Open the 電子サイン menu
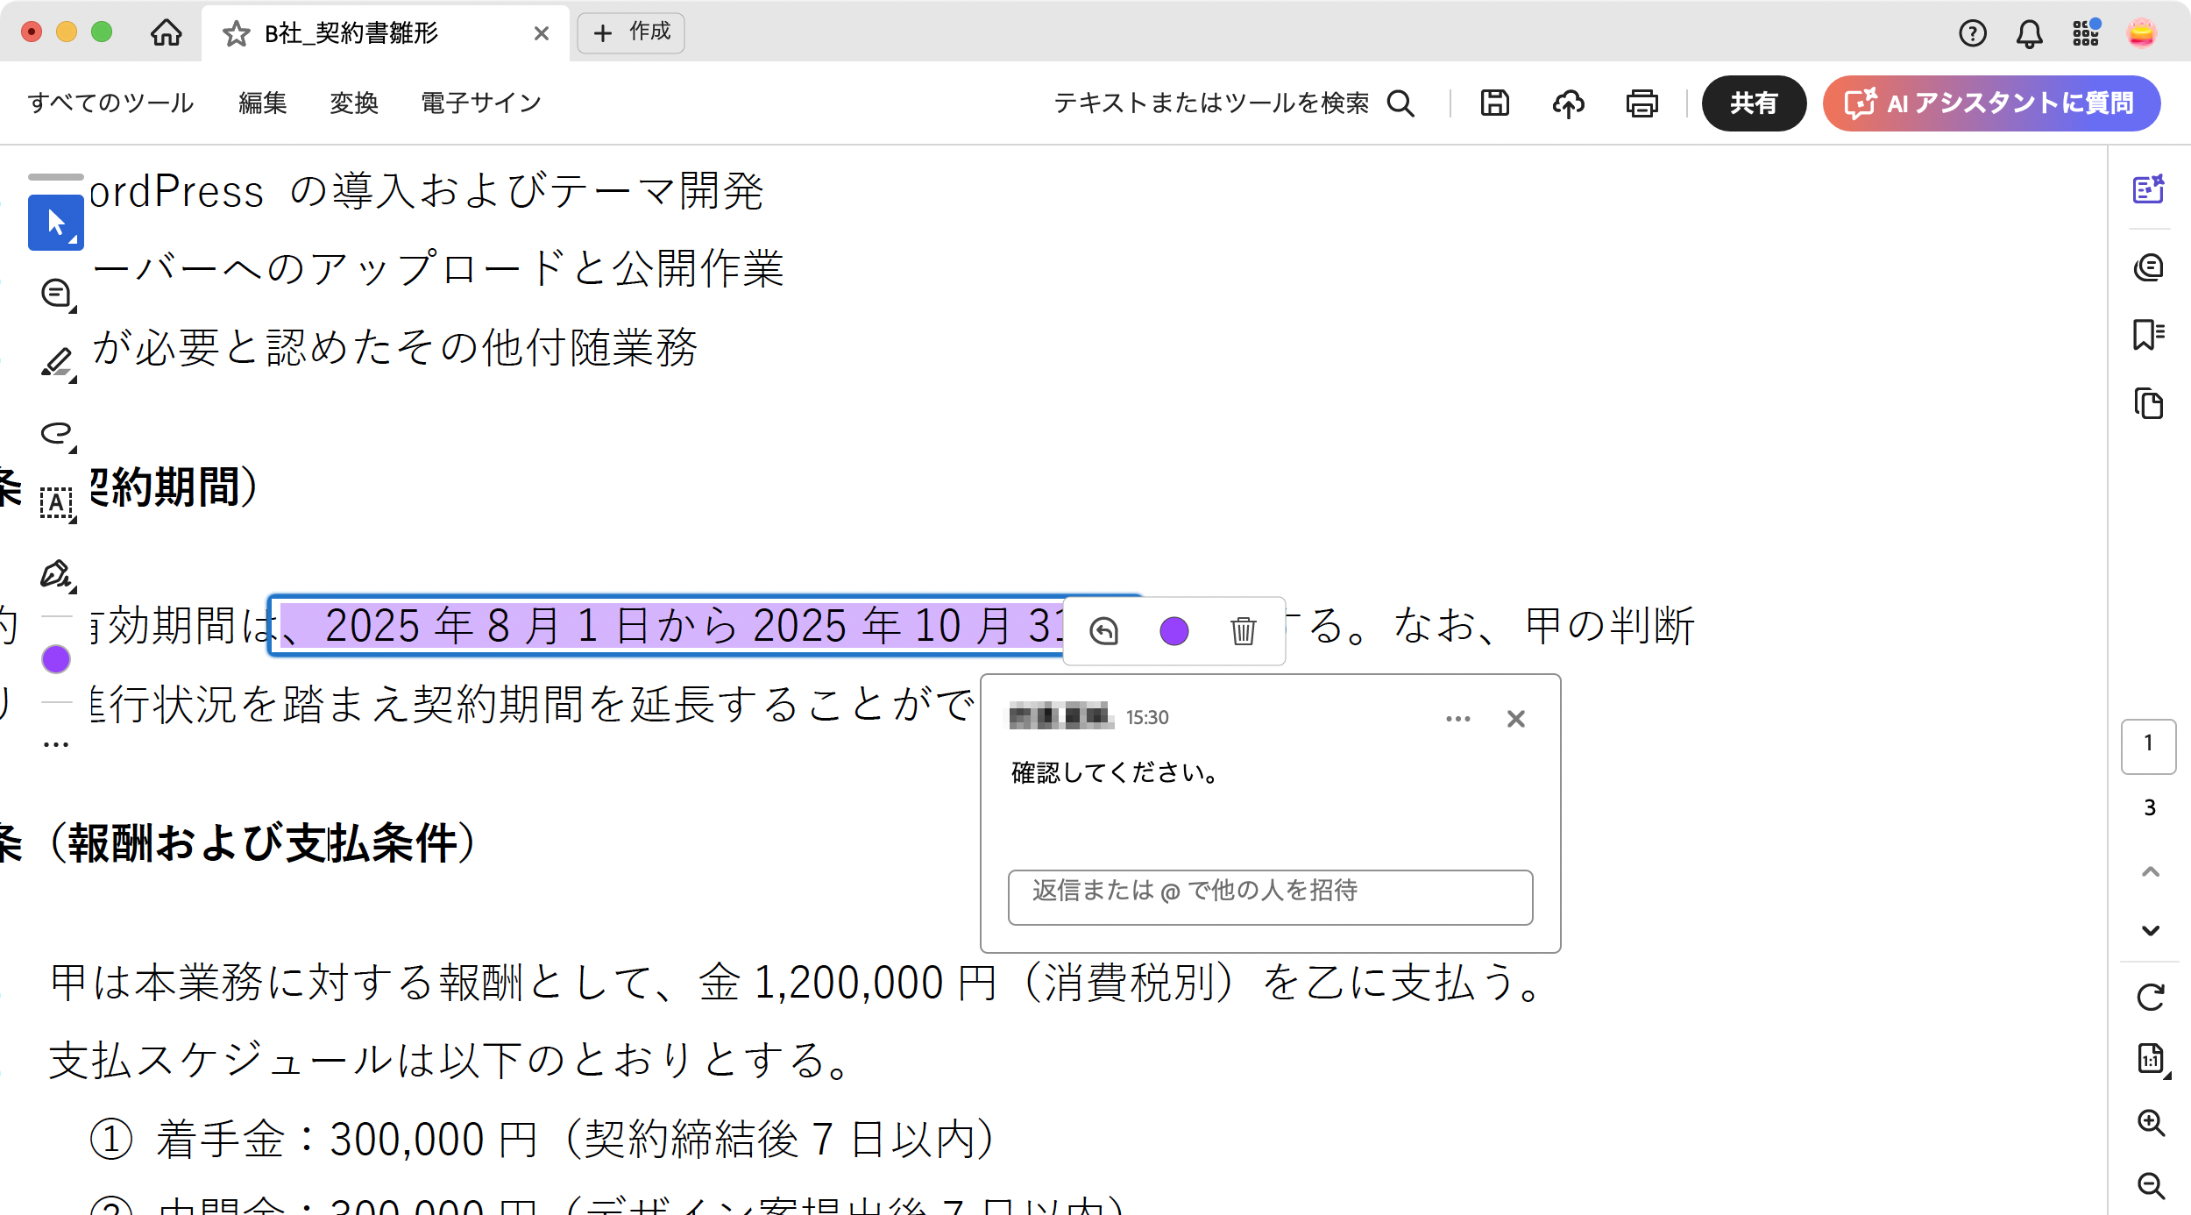The width and height of the screenshot is (2191, 1215). [x=480, y=103]
